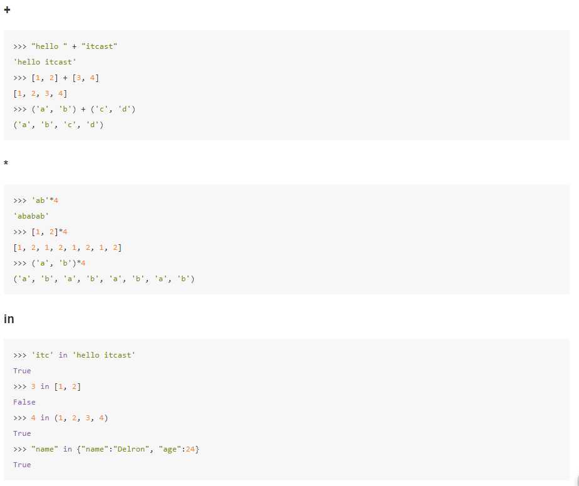The height and width of the screenshot is (486, 579).
Task: Click the "in" section heading
Action: pyautogui.click(x=9, y=318)
